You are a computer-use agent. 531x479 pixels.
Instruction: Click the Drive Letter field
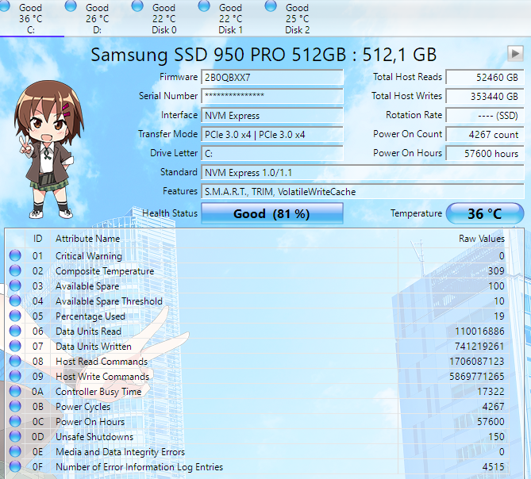pos(272,154)
